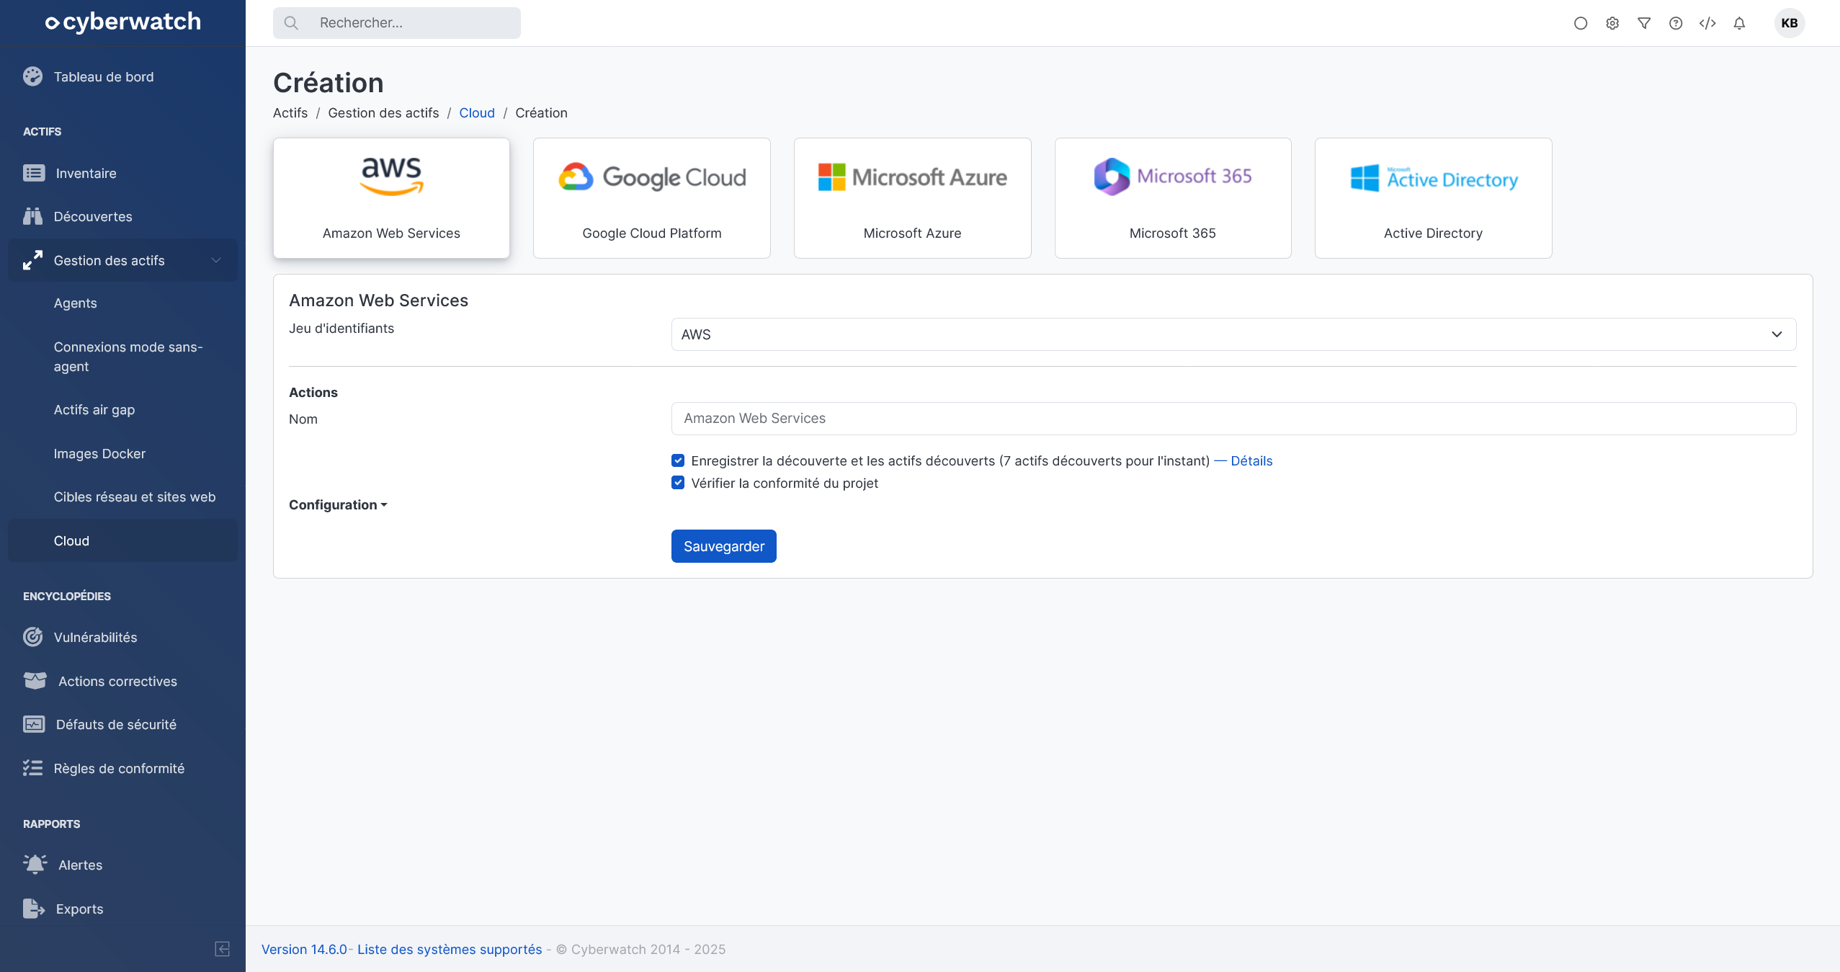Expand the Configuration section
Viewport: 1840px width, 972px height.
pos(338,505)
